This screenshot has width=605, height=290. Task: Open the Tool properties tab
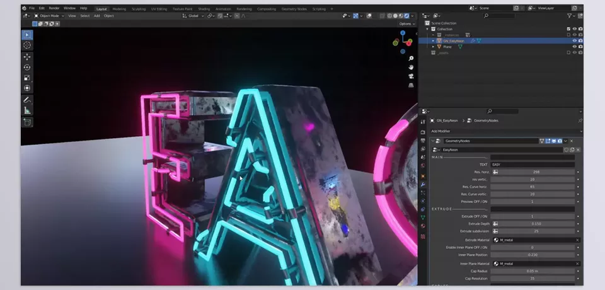[423, 122]
